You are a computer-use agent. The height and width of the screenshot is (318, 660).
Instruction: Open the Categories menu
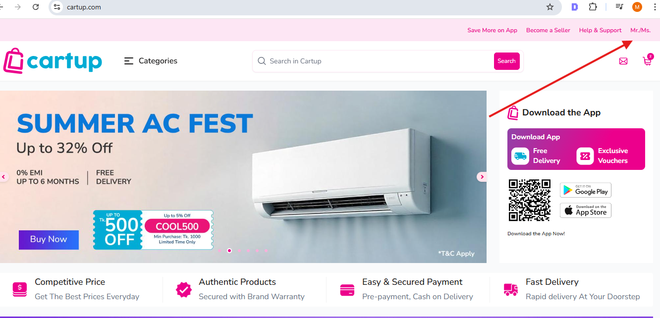(x=151, y=61)
